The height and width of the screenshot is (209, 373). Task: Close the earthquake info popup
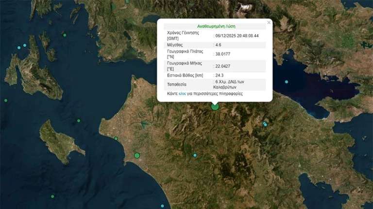269,23
